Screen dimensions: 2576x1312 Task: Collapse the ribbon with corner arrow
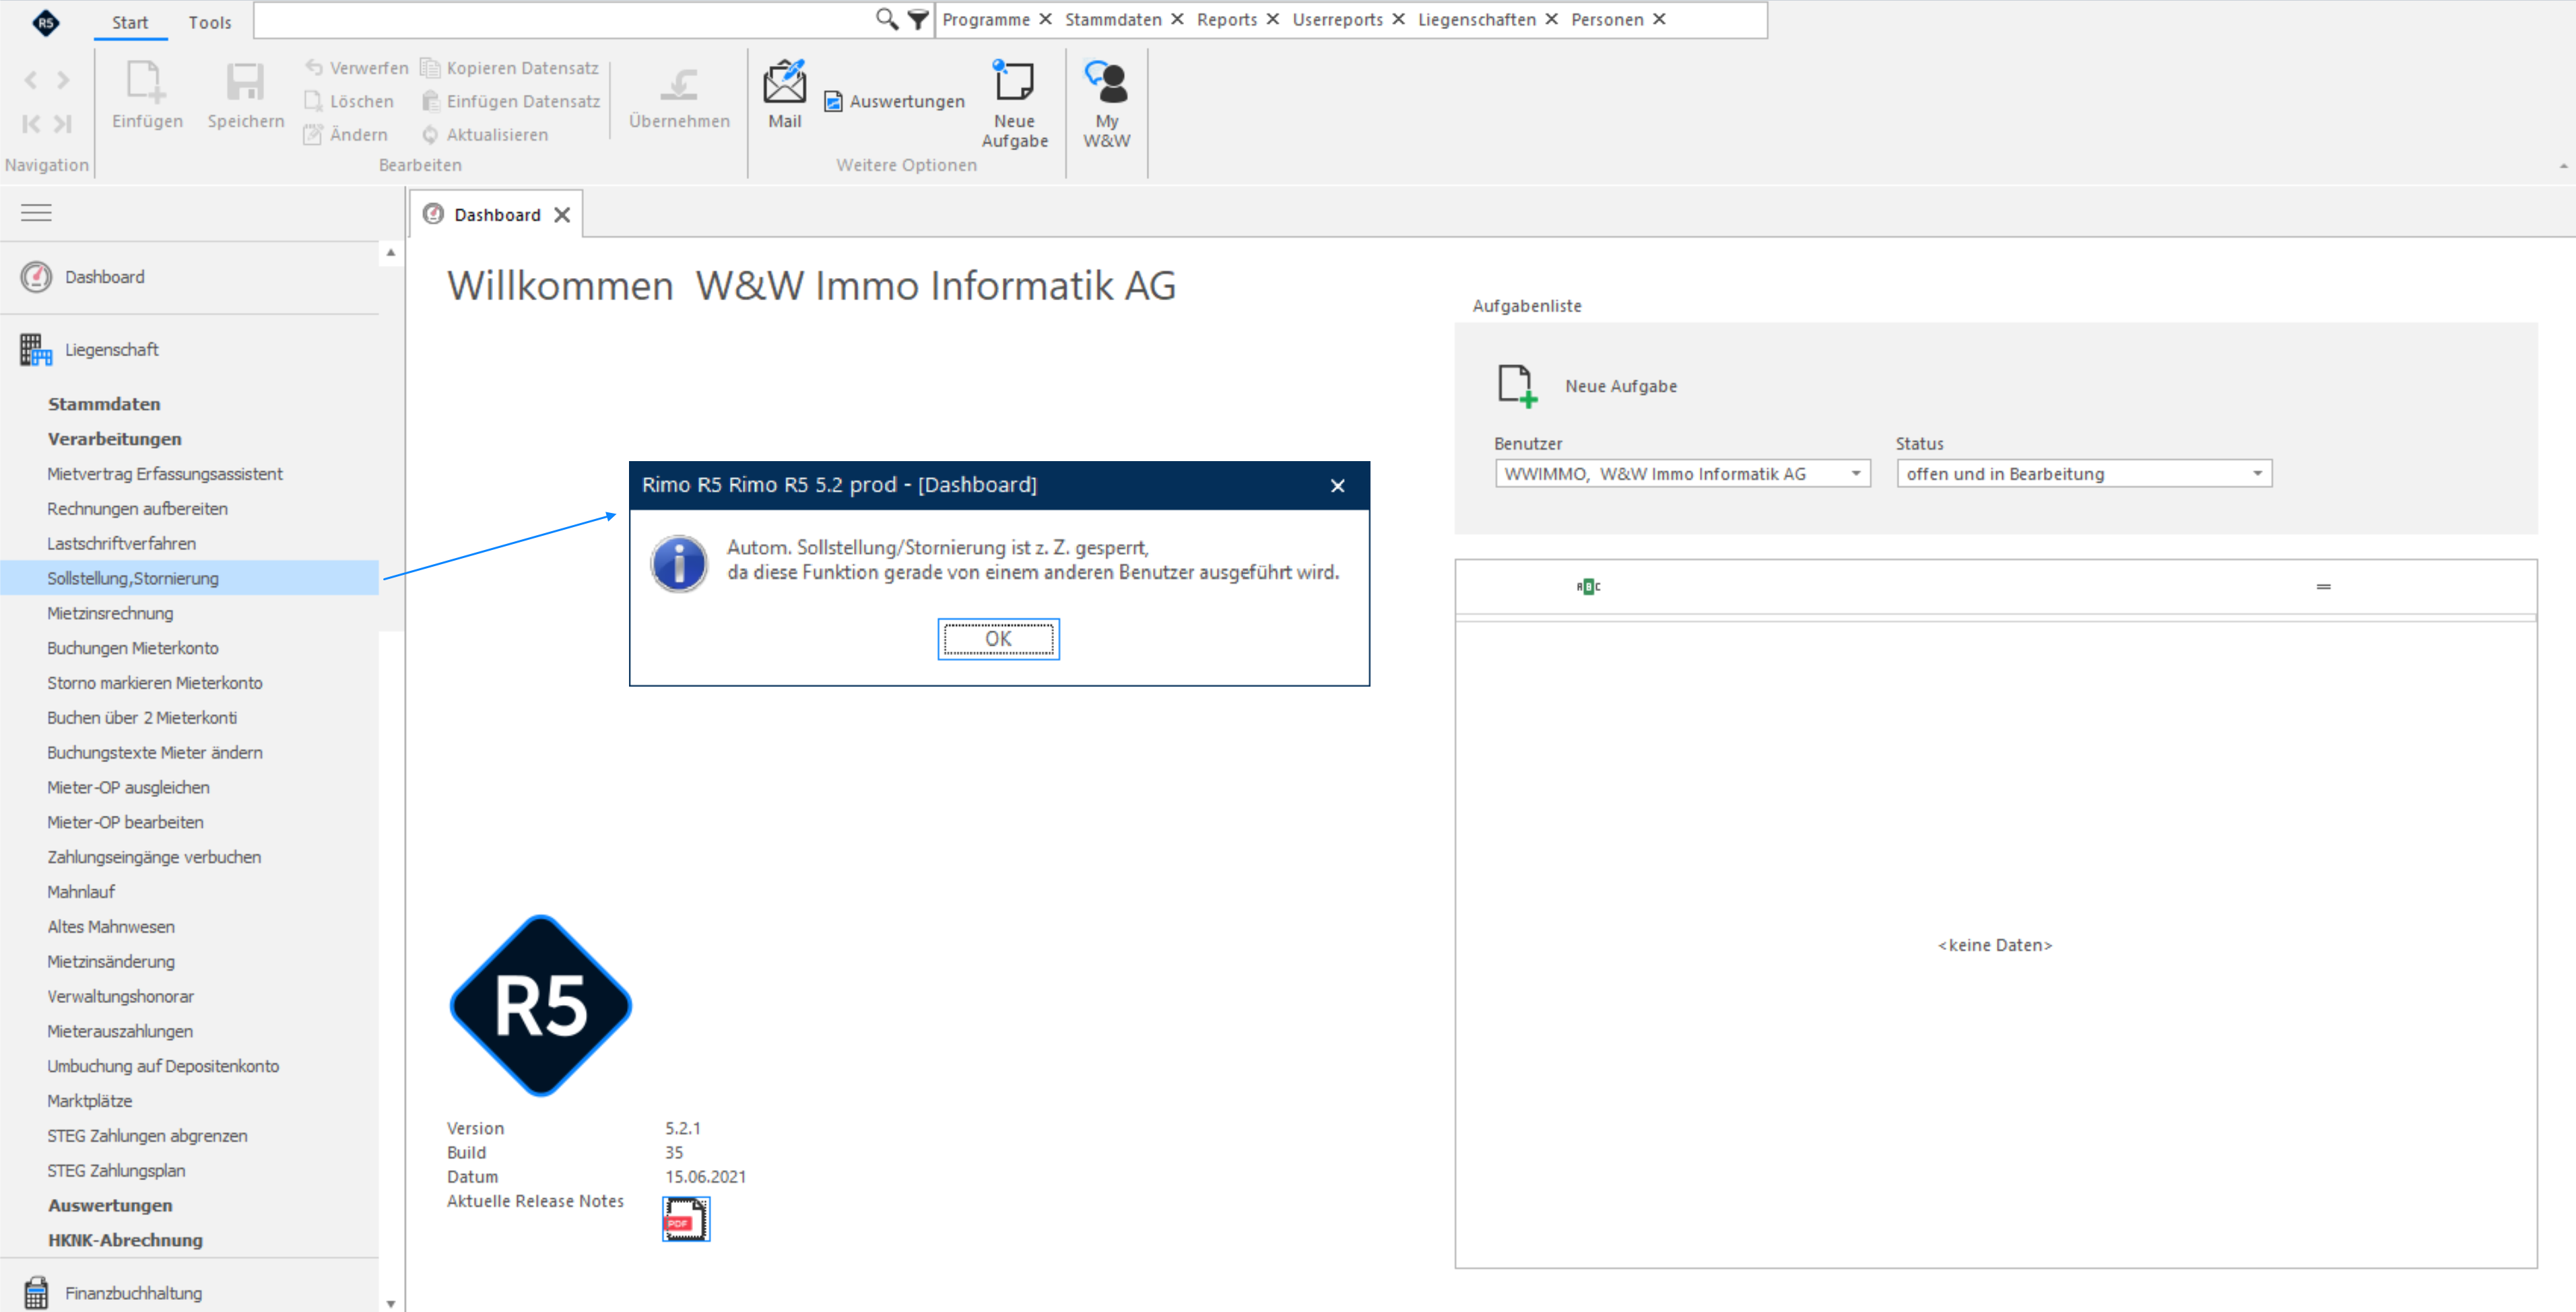click(2563, 166)
